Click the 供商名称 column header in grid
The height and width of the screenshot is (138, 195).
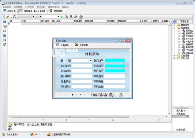click(x=95, y=21)
